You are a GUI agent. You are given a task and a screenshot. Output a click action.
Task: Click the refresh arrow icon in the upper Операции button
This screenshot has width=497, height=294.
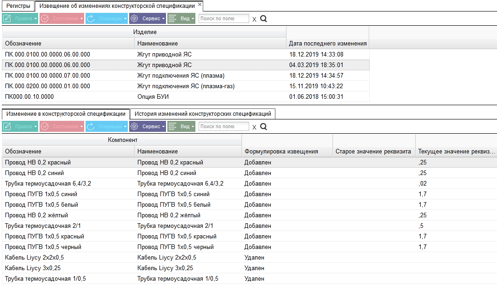click(x=91, y=18)
